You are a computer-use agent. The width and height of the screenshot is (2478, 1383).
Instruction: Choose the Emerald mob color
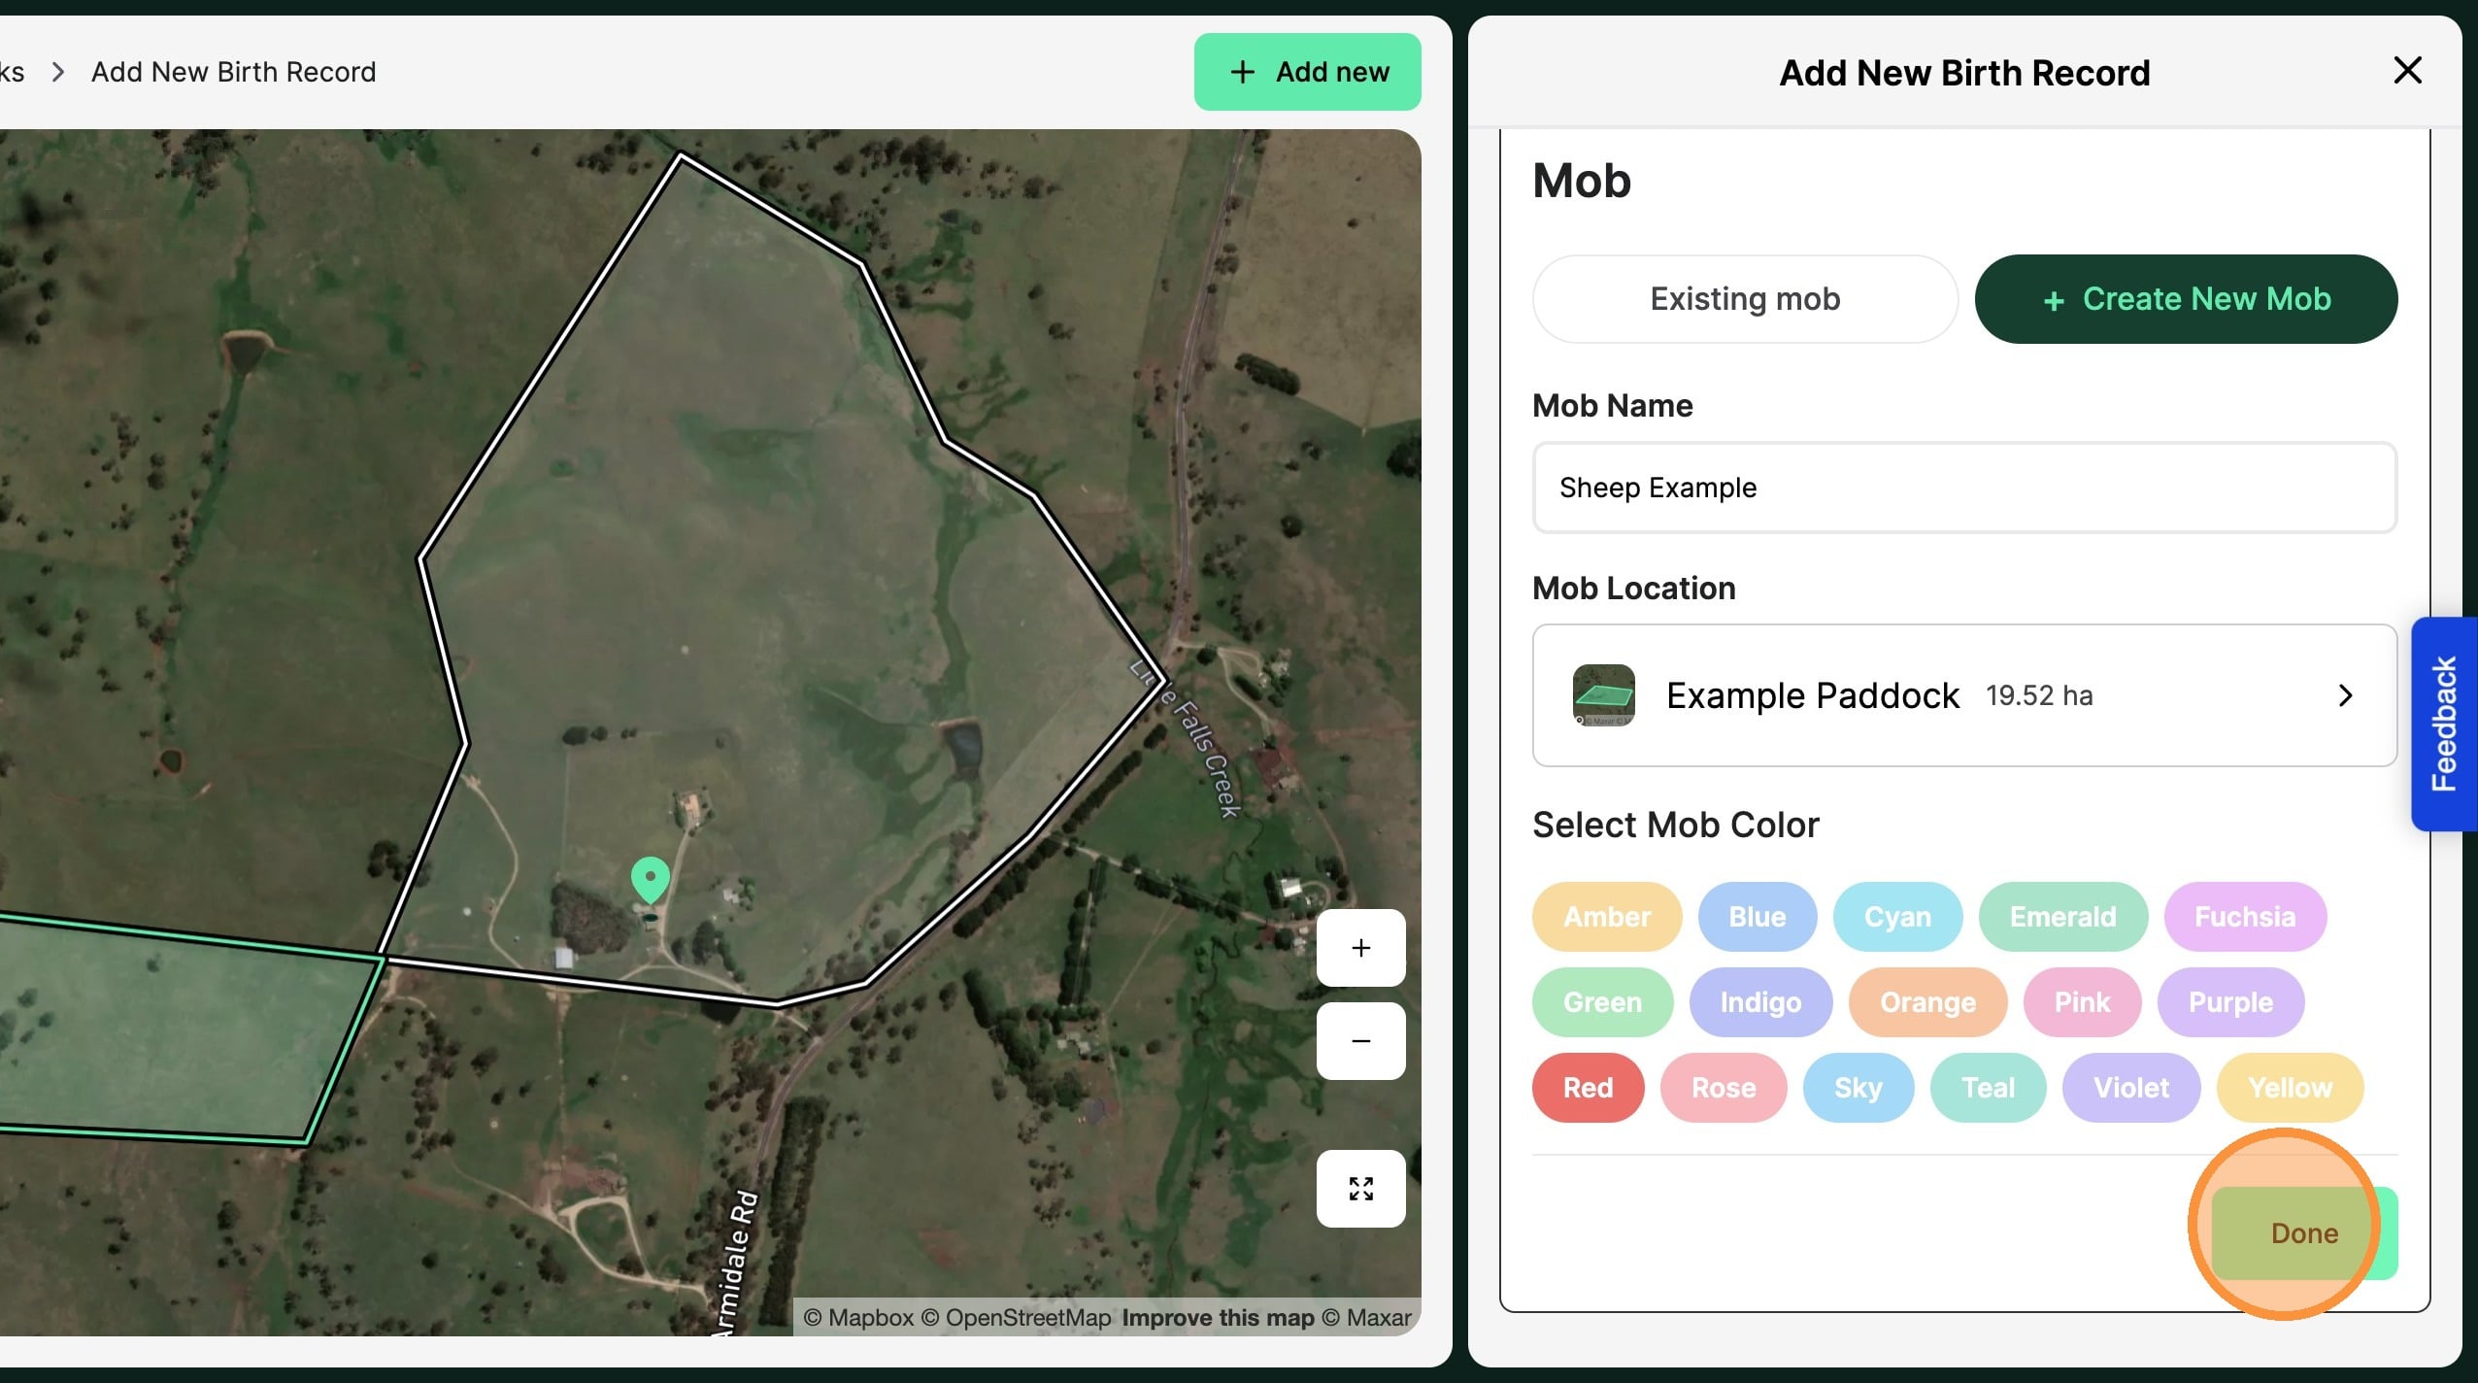coord(2062,917)
